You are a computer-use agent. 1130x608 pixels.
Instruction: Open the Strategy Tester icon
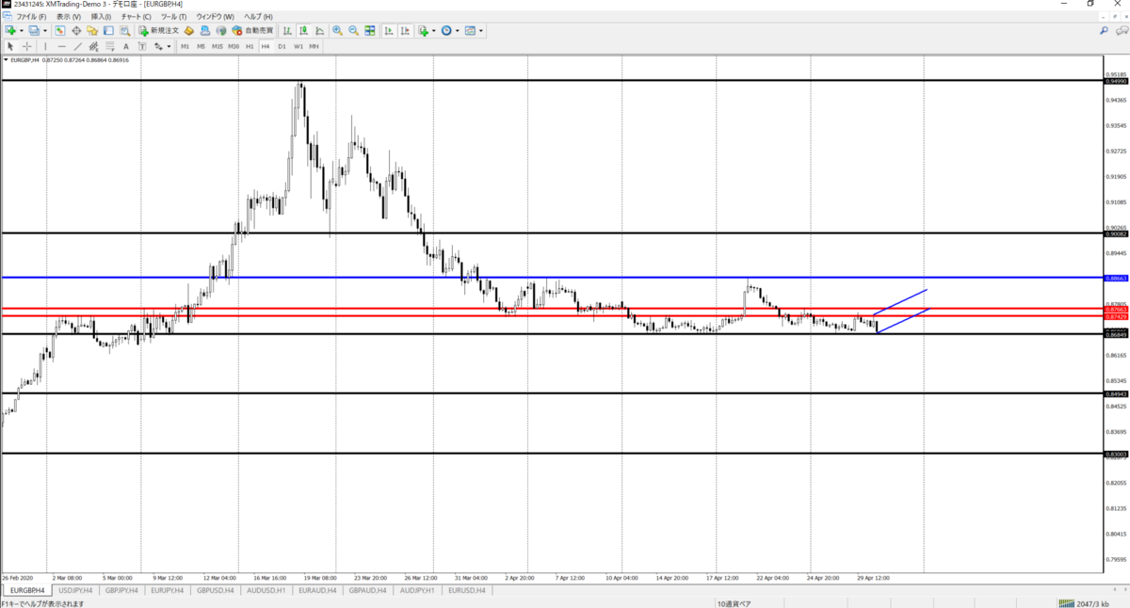click(124, 30)
